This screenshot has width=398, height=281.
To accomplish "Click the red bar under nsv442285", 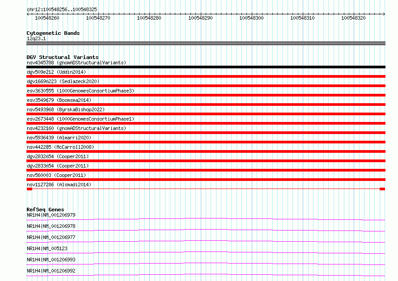I will (206, 151).
